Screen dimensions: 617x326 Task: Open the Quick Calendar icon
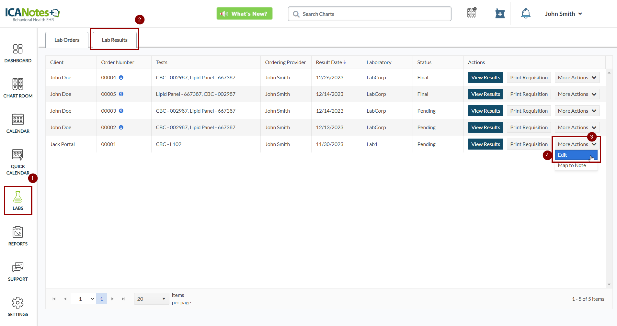tap(18, 155)
